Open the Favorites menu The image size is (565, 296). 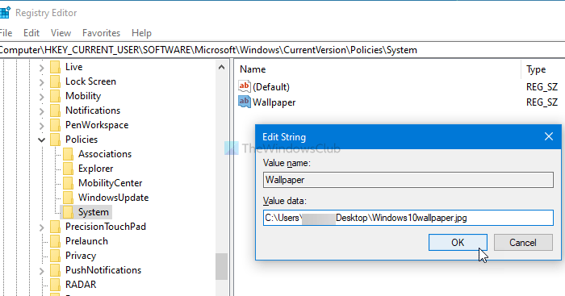click(101, 33)
